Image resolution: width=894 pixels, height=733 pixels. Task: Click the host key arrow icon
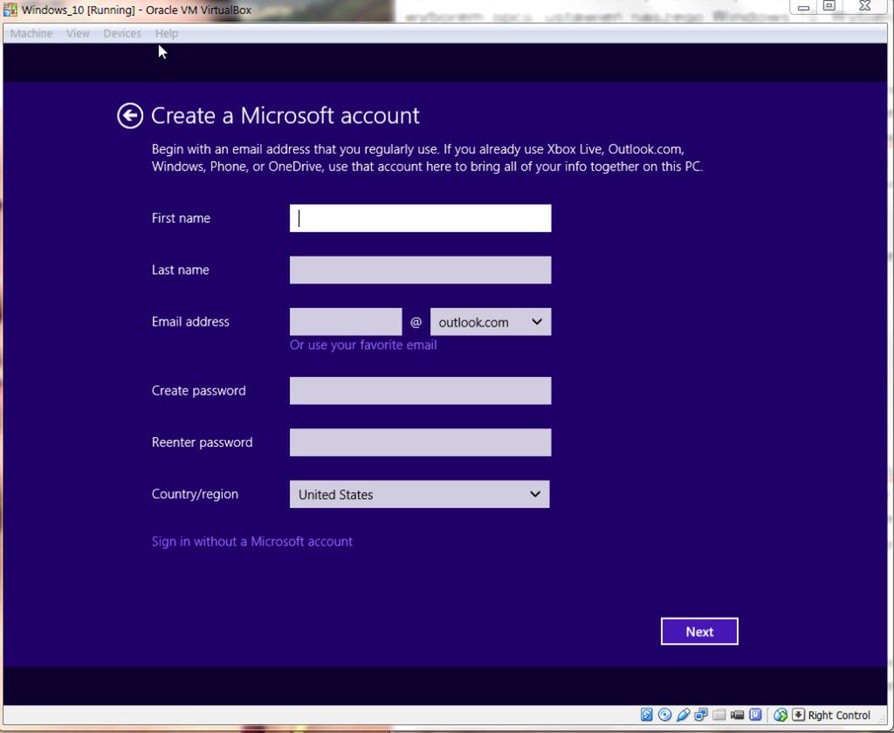click(x=798, y=714)
